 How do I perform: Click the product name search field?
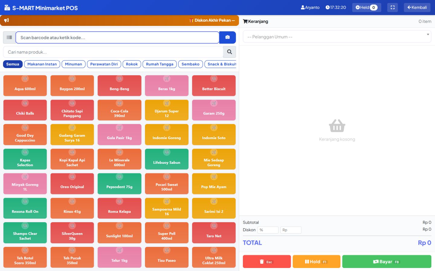click(113, 52)
